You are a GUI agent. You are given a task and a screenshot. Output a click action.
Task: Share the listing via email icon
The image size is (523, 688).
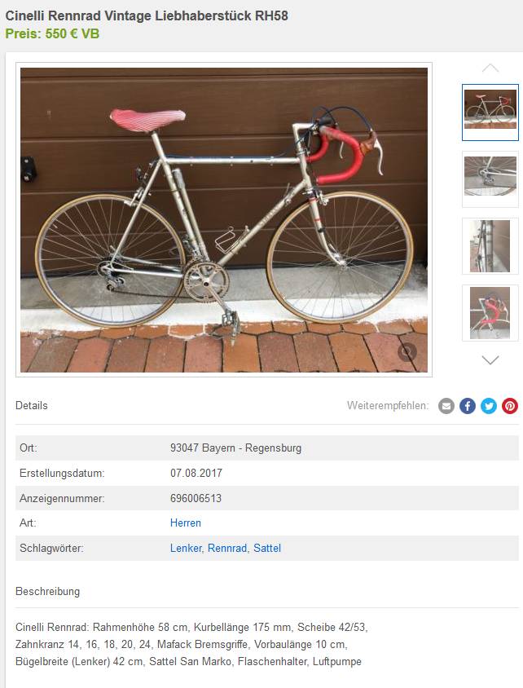(x=446, y=406)
